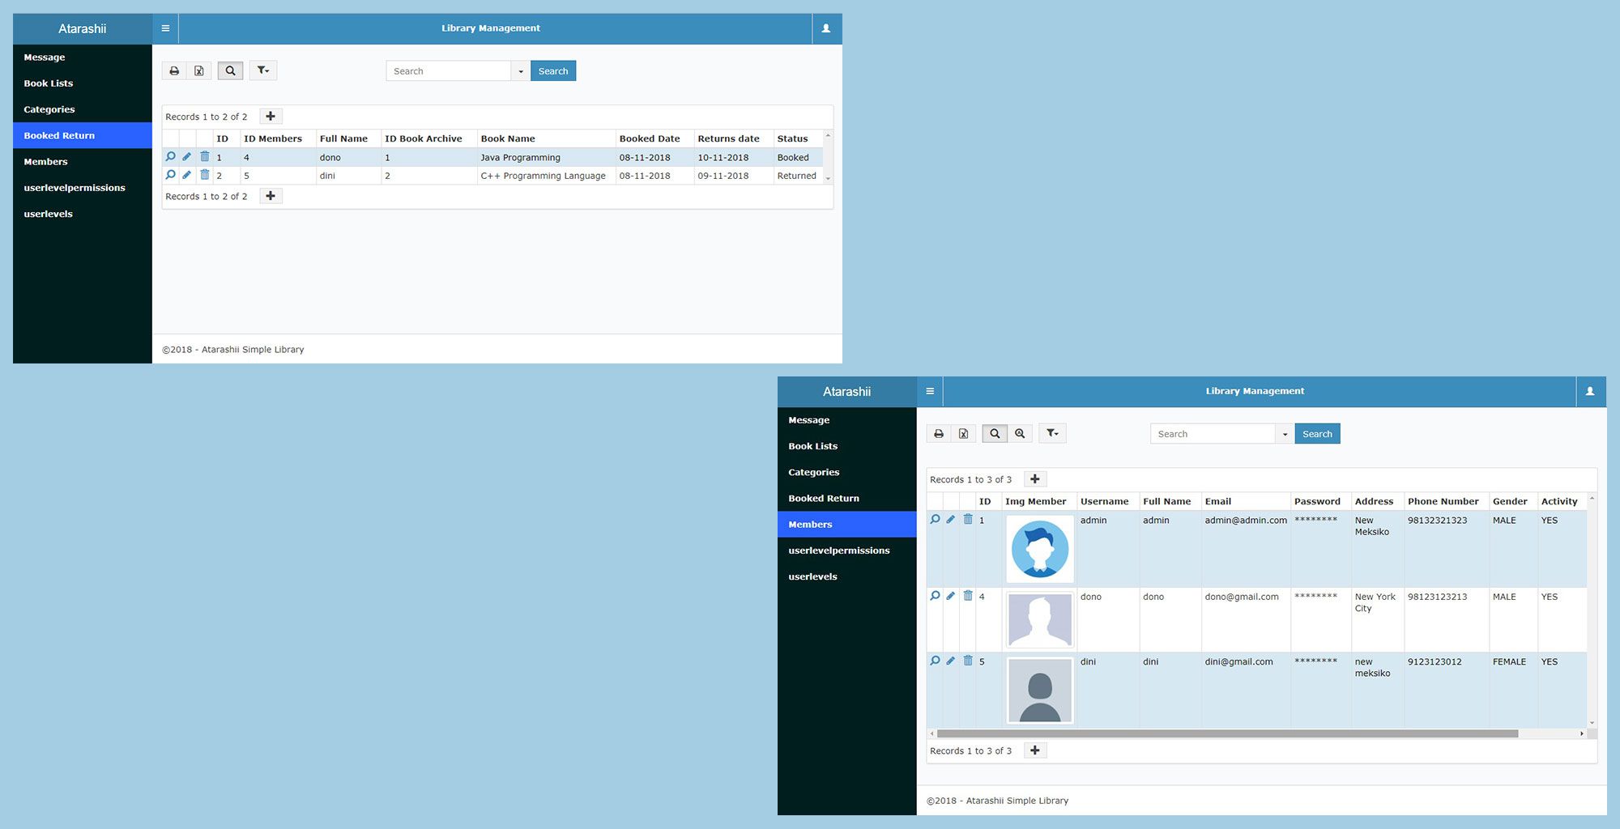Open Book Lists in the Members window sidebar
The height and width of the screenshot is (829, 1620).
[812, 446]
